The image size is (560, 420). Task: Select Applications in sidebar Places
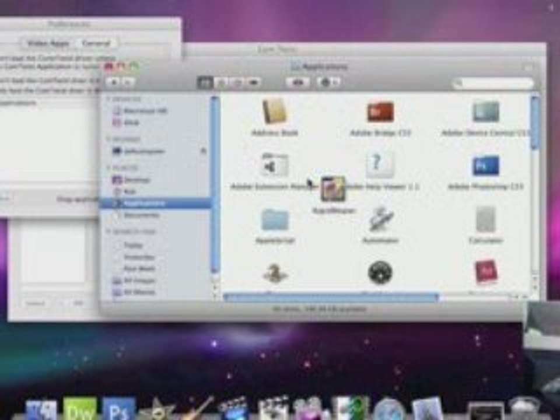click(156, 203)
